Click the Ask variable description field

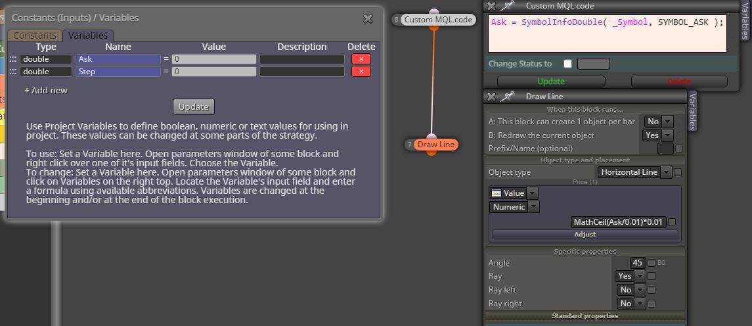coord(302,59)
